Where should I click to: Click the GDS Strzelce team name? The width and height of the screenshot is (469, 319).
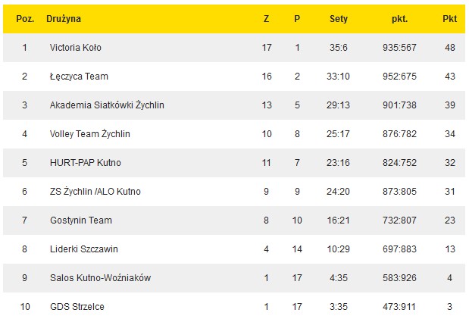point(77,307)
